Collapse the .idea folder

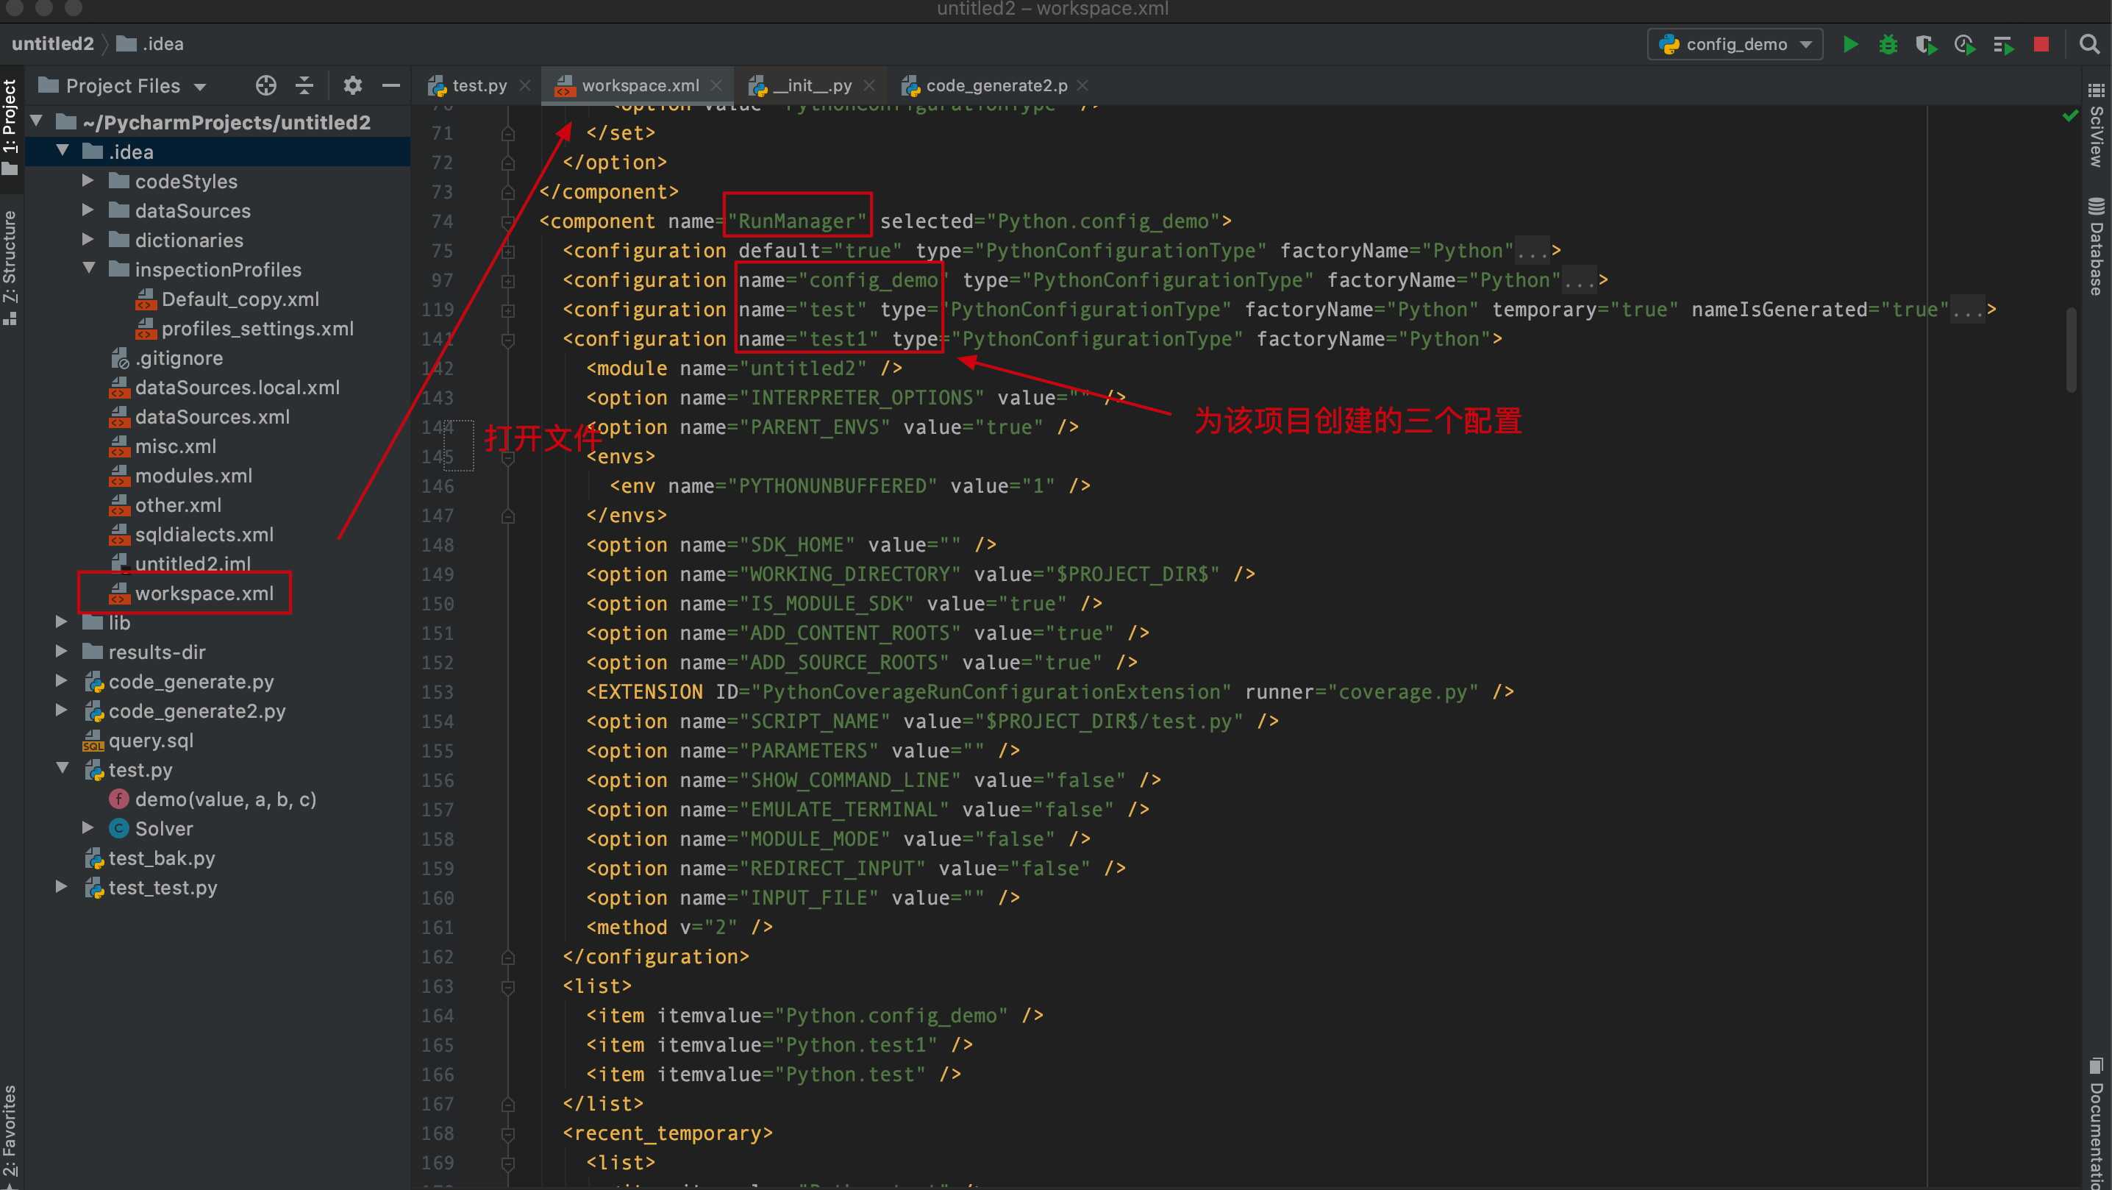pos(63,151)
